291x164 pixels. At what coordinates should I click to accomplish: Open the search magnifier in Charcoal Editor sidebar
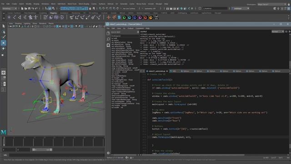108,39
